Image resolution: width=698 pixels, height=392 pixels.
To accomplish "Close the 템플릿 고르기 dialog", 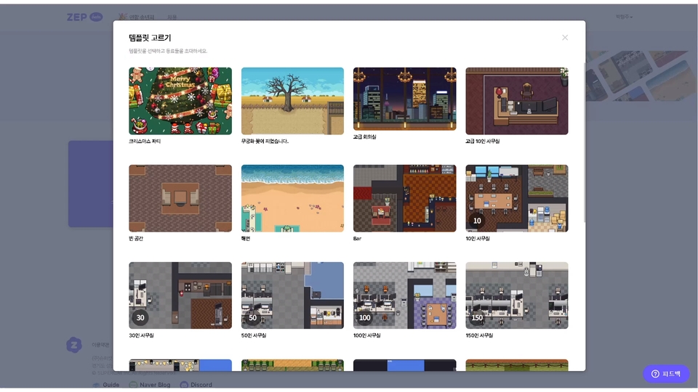I will [564, 38].
